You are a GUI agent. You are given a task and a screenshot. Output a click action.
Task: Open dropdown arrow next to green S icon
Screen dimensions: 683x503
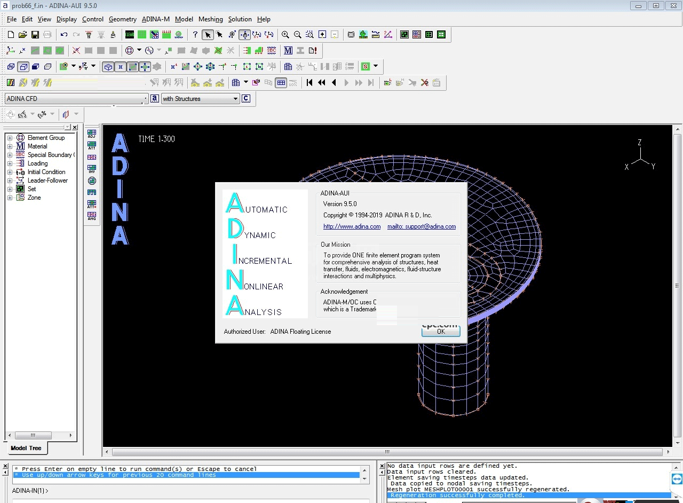point(376,67)
